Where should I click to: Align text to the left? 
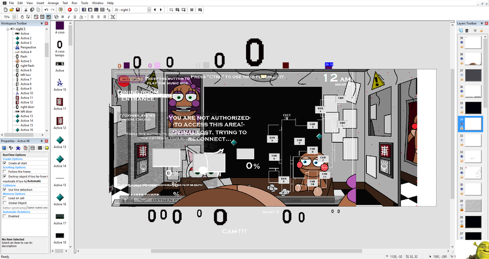coord(92,17)
